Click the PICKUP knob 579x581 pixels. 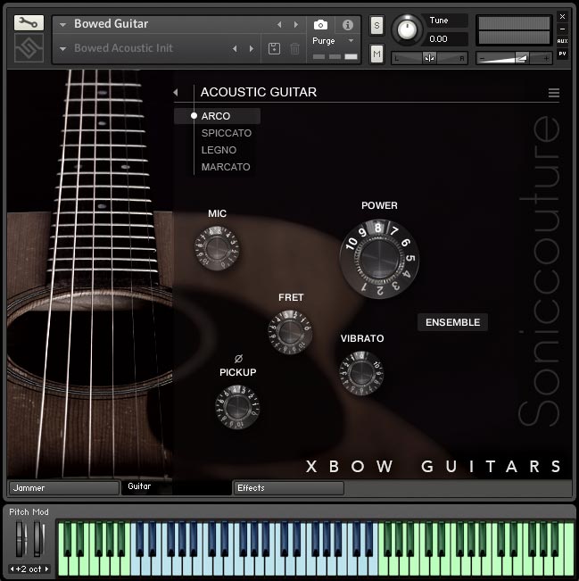pos(237,407)
